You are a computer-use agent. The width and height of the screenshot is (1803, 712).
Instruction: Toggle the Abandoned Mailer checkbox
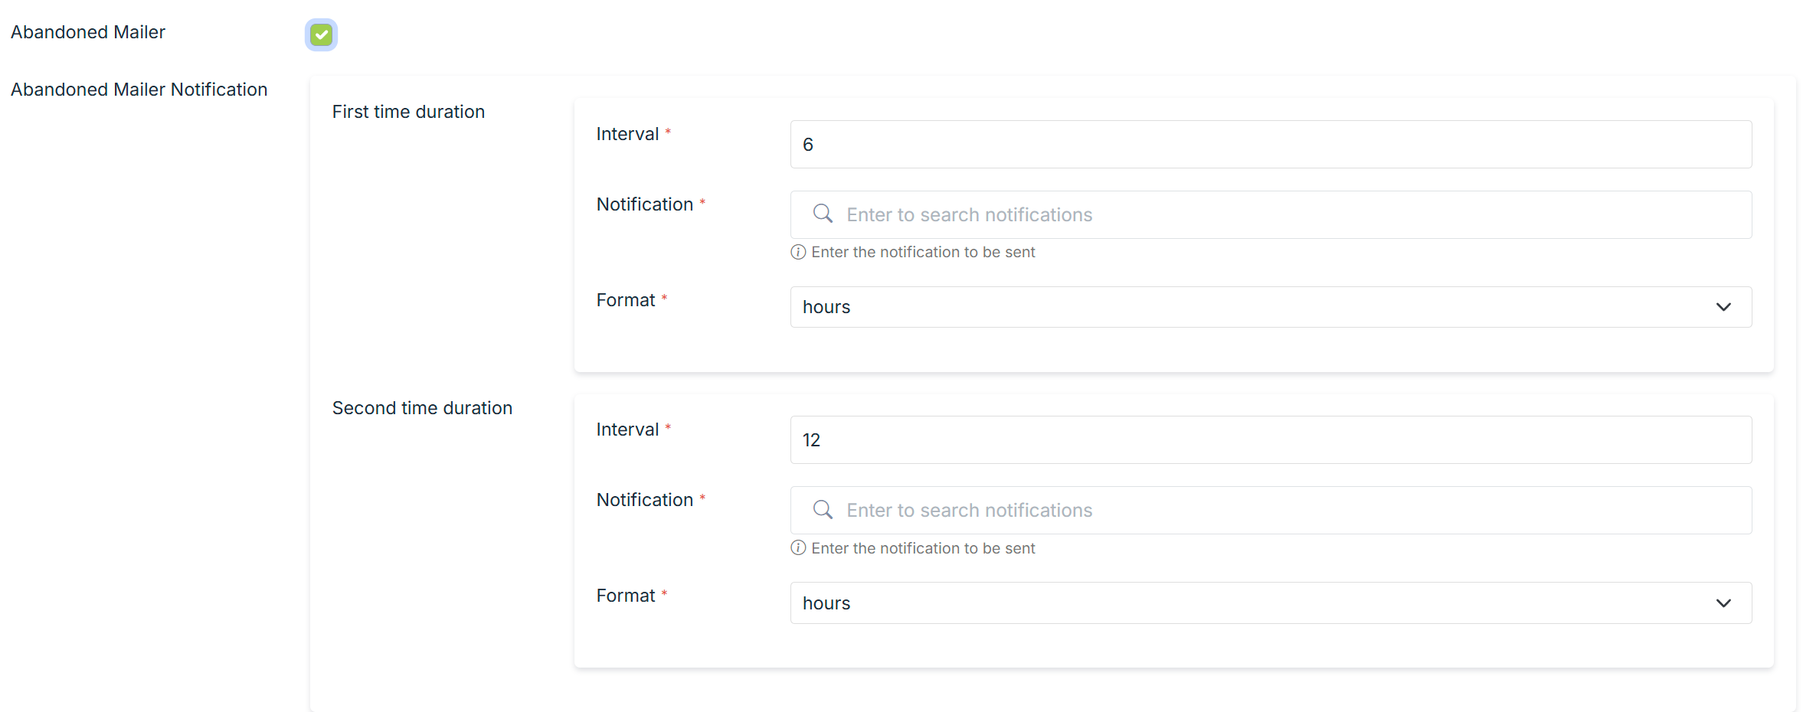pyautogui.click(x=321, y=34)
